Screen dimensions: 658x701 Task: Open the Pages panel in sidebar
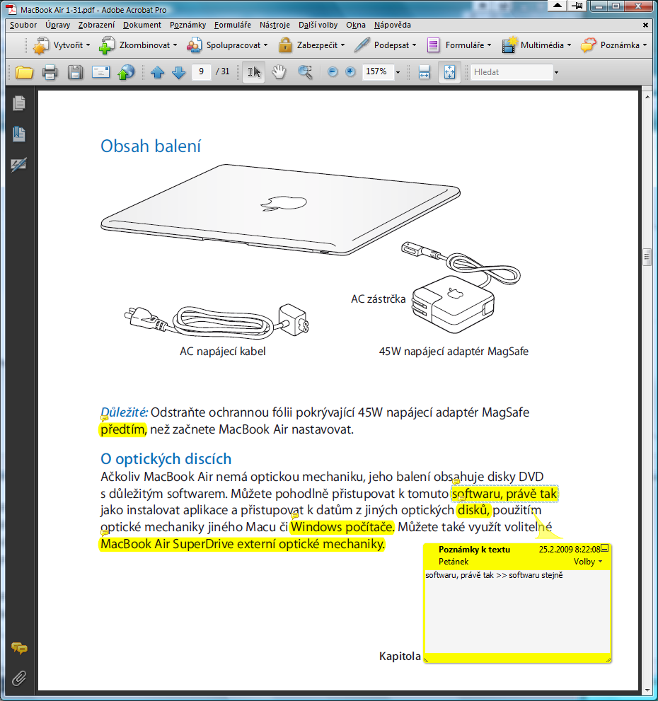(19, 104)
